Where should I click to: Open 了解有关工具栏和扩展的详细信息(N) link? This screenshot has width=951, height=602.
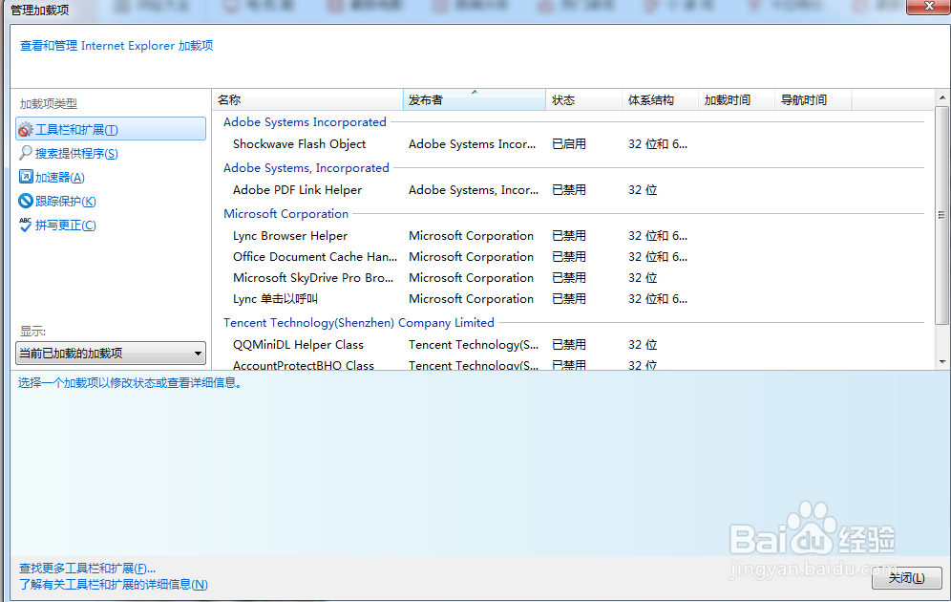click(x=114, y=585)
